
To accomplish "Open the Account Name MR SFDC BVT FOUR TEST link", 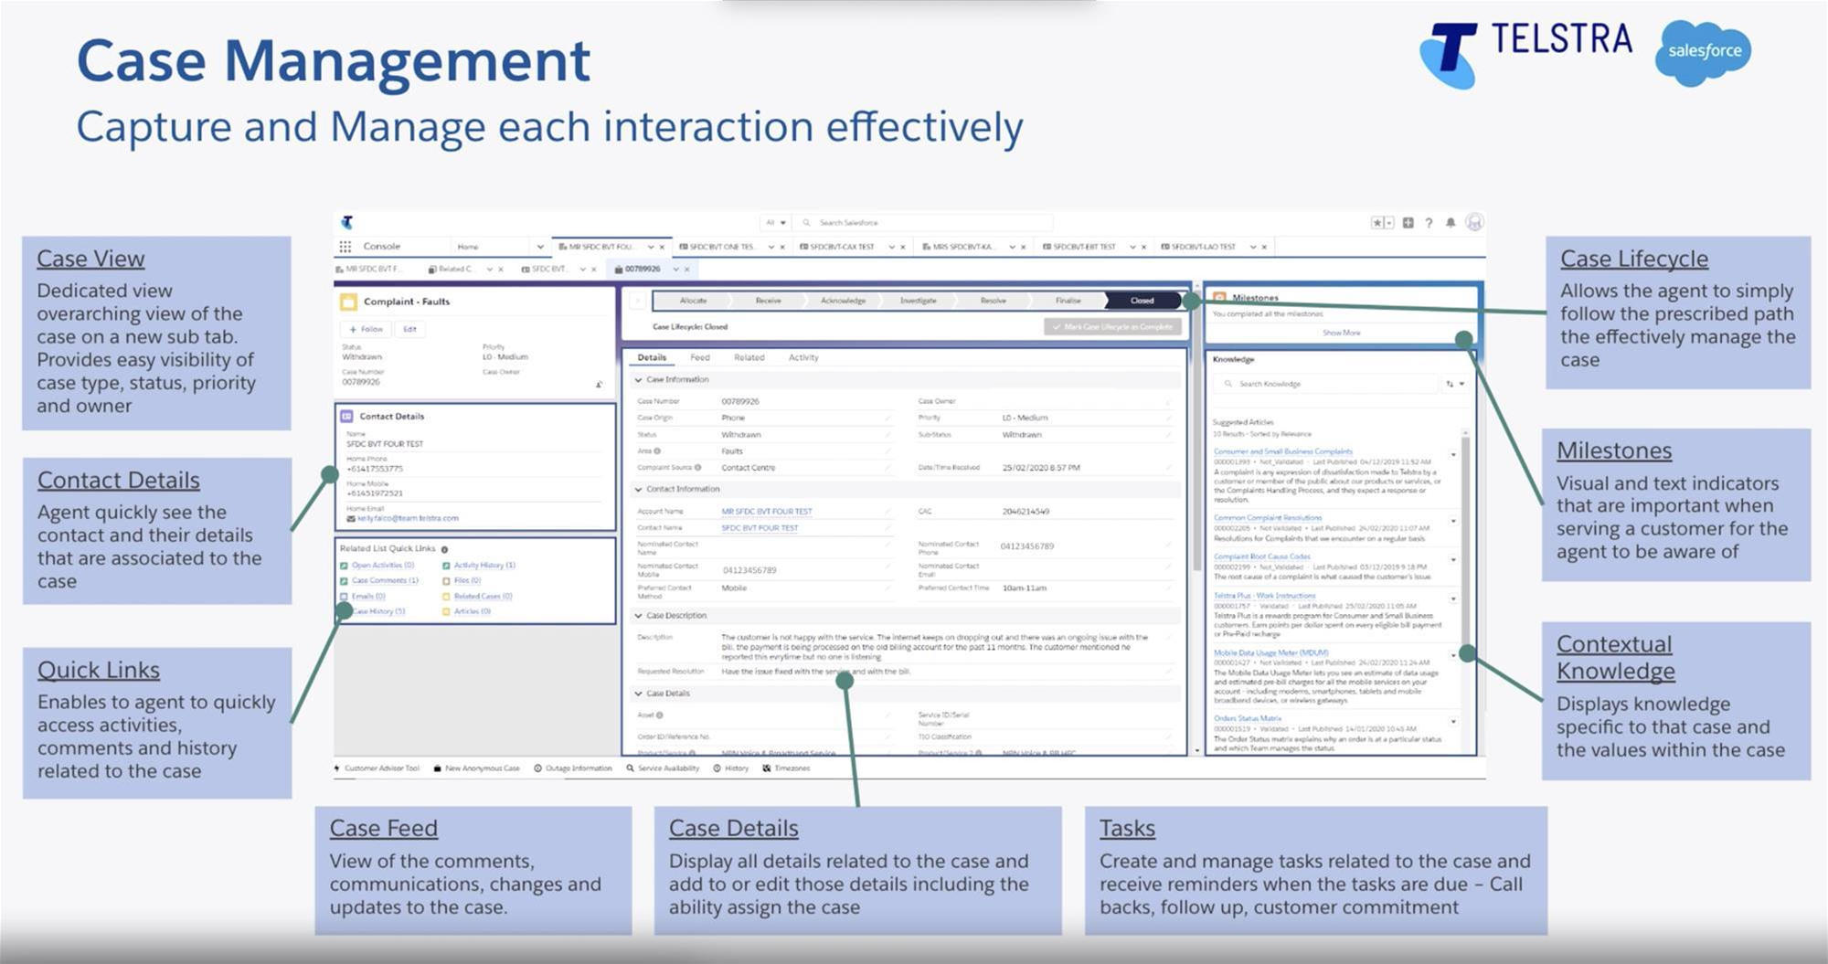I will (x=766, y=512).
